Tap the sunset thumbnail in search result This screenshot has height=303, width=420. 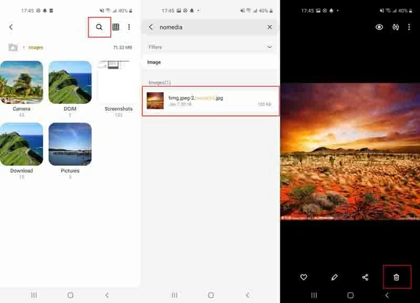155,101
